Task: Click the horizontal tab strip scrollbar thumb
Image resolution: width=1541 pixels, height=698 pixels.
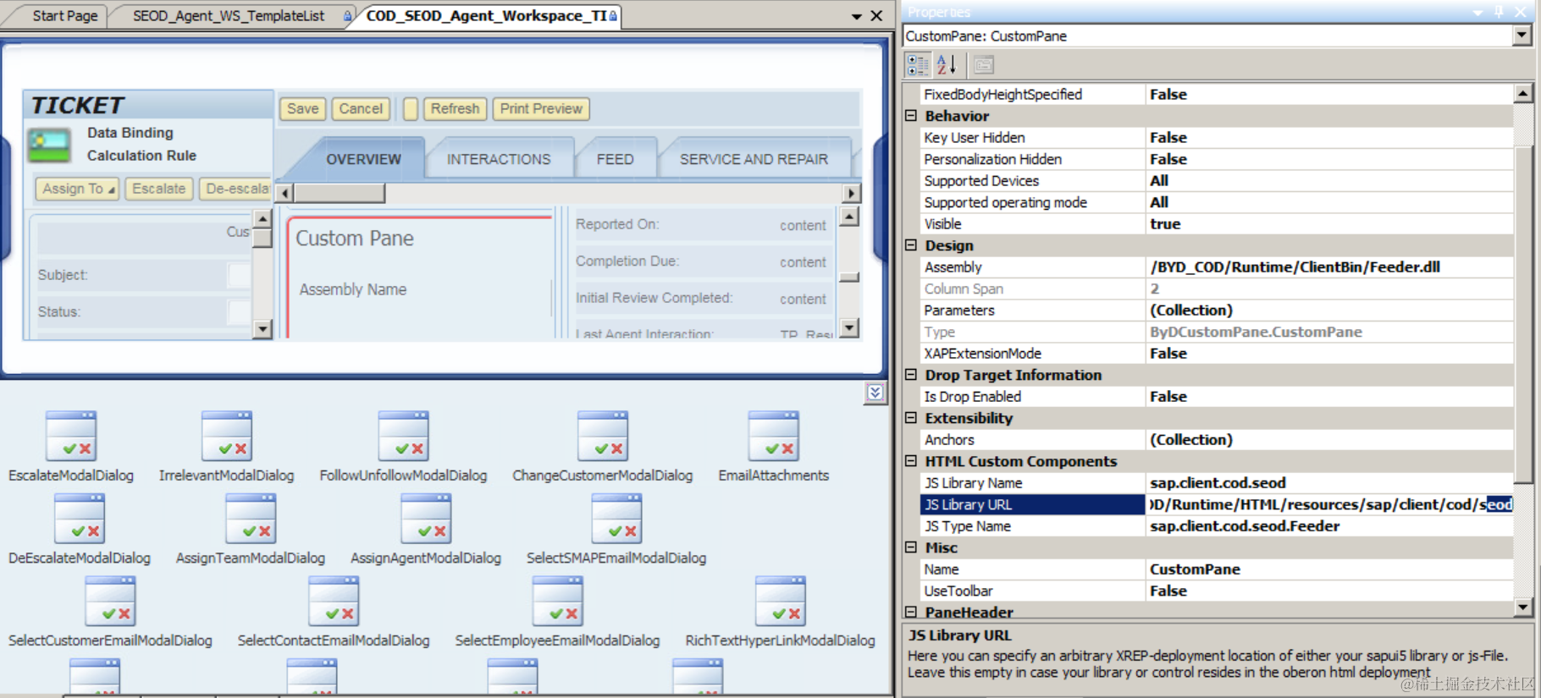Action: pyautogui.click(x=340, y=193)
